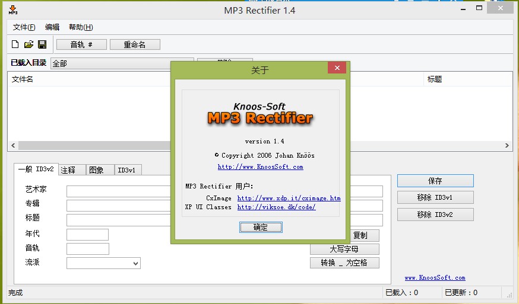This screenshot has height=304, width=519.
Task: Click the file list right scroll arrow
Action: pos(507,145)
